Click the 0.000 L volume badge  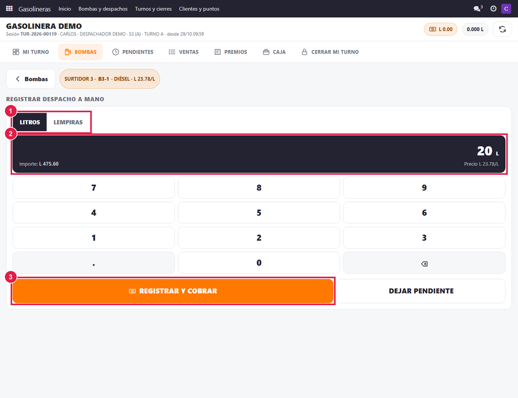[x=475, y=29]
